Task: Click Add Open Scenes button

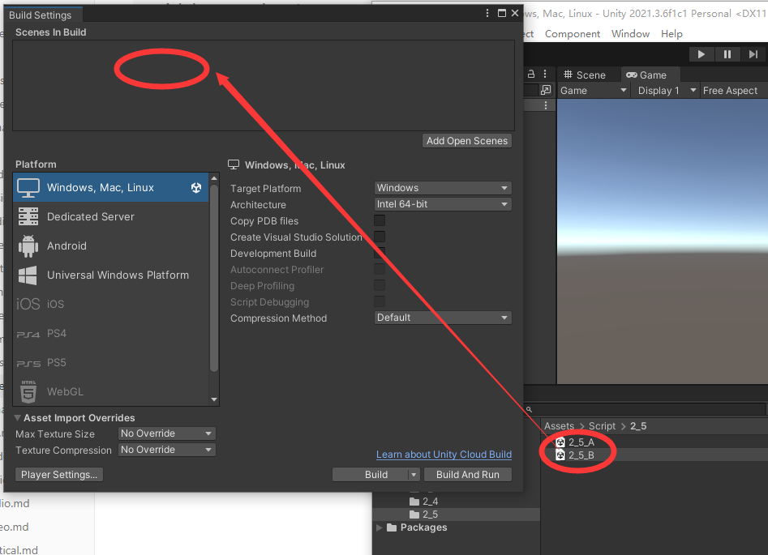Action: click(467, 141)
